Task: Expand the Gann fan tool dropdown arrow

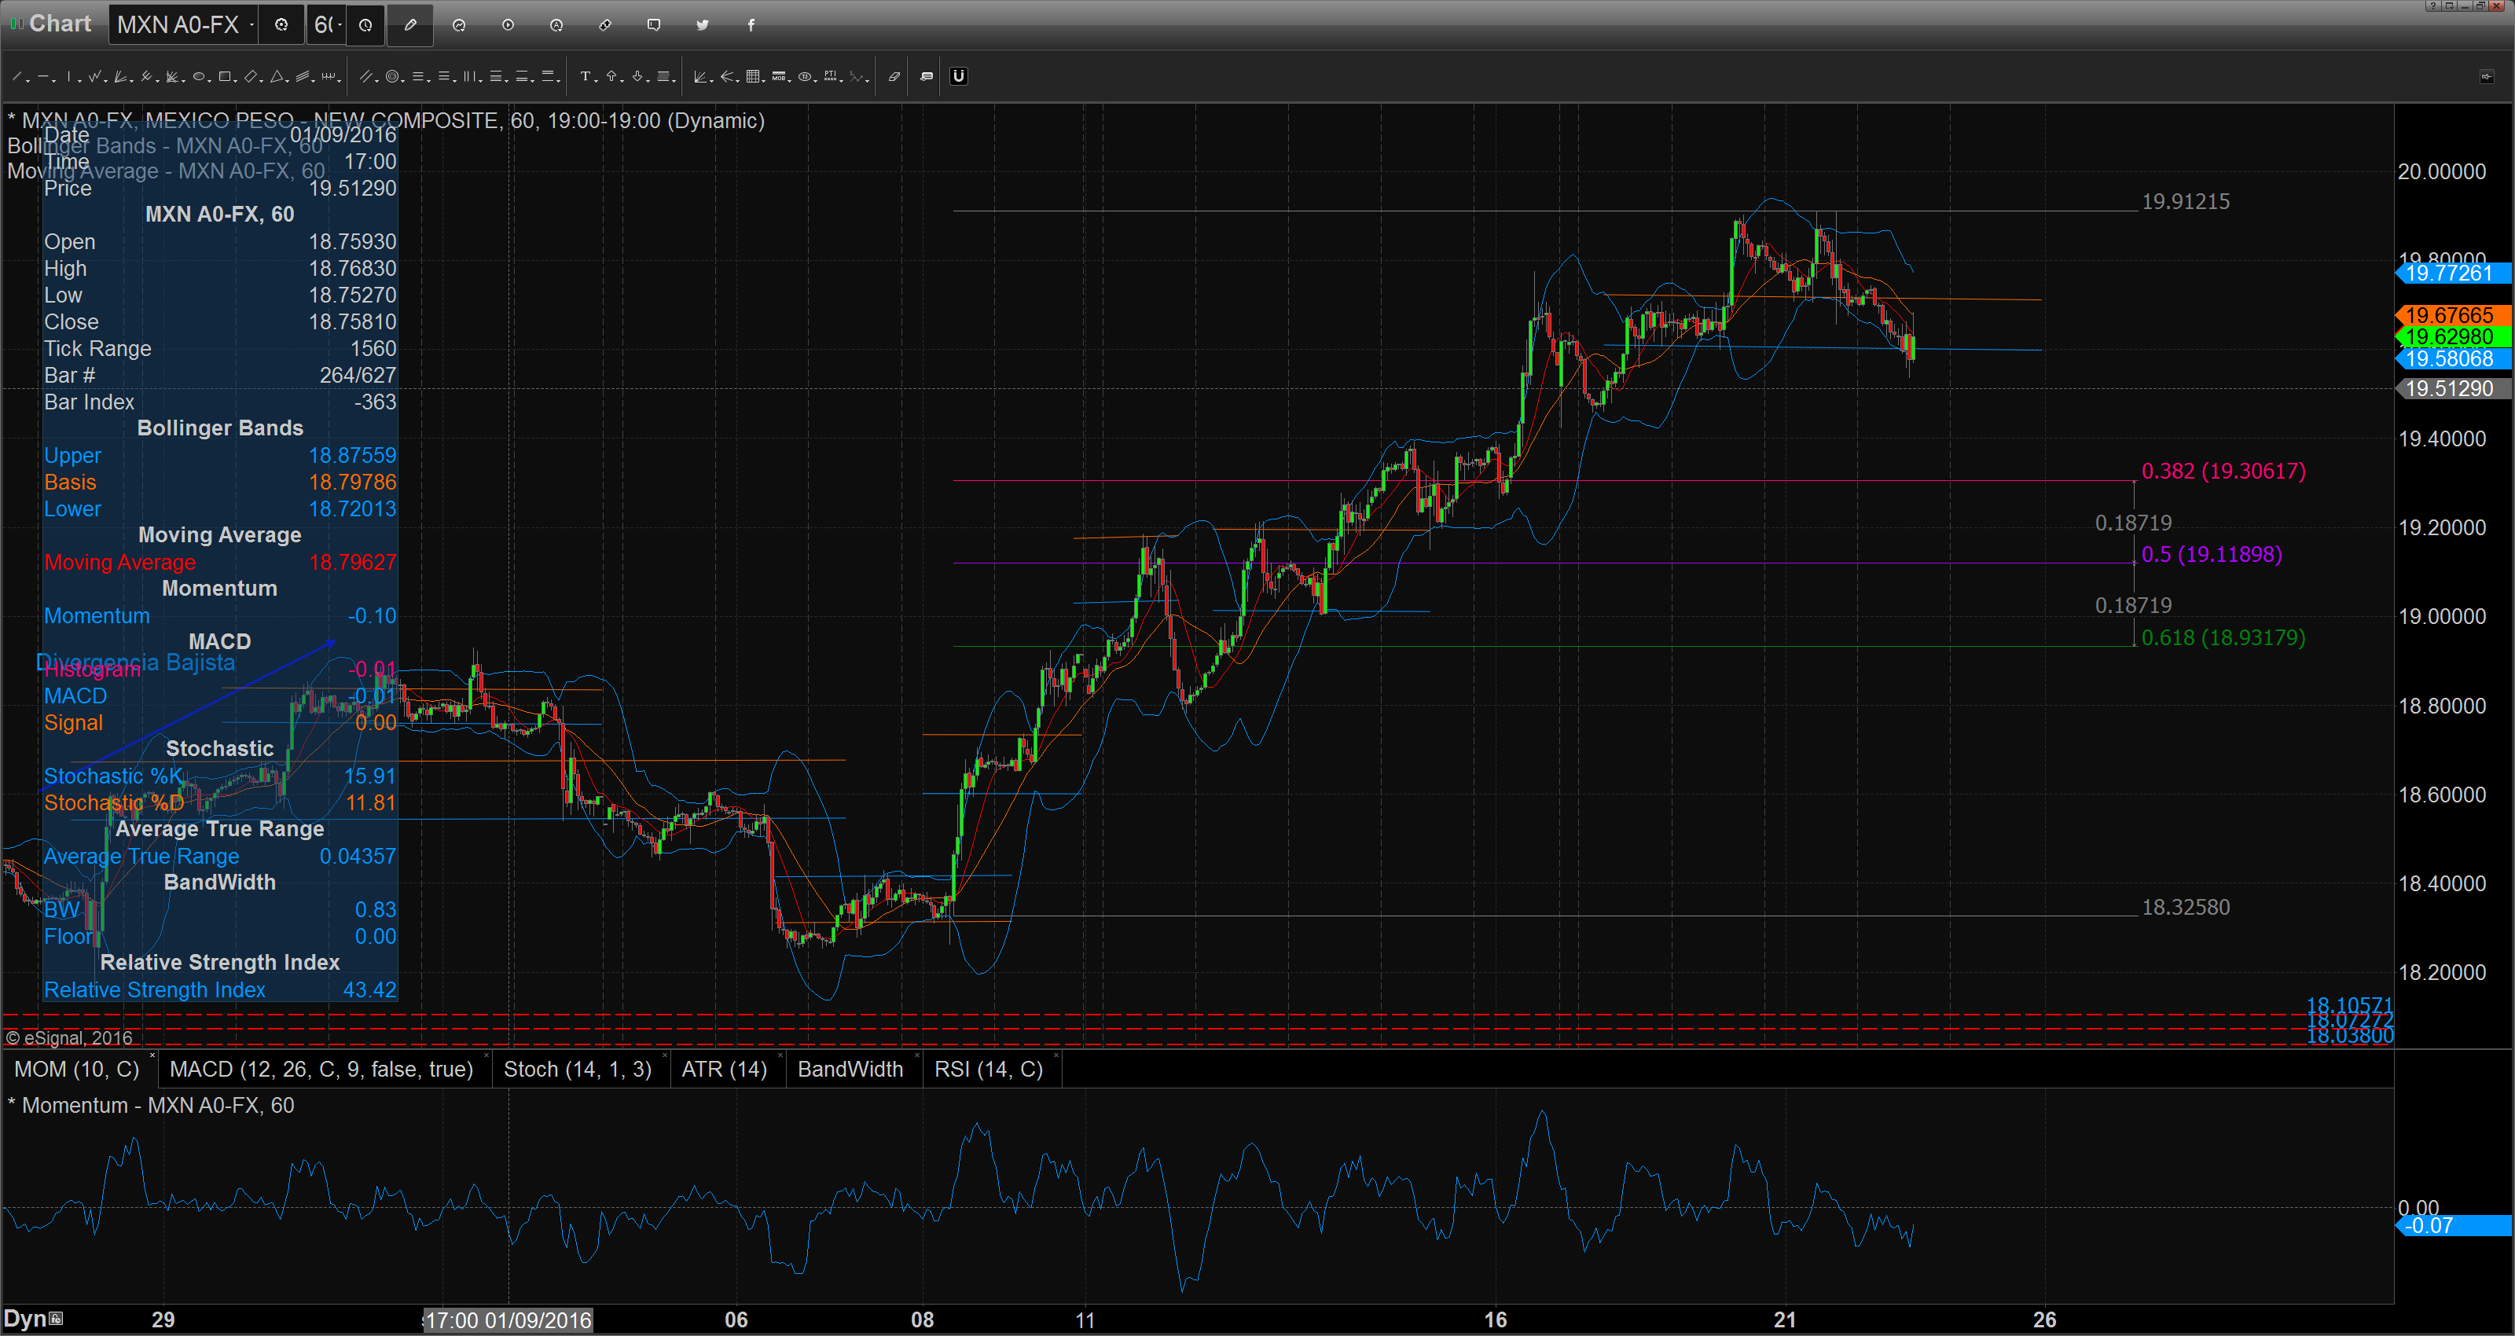Action: coord(712,79)
